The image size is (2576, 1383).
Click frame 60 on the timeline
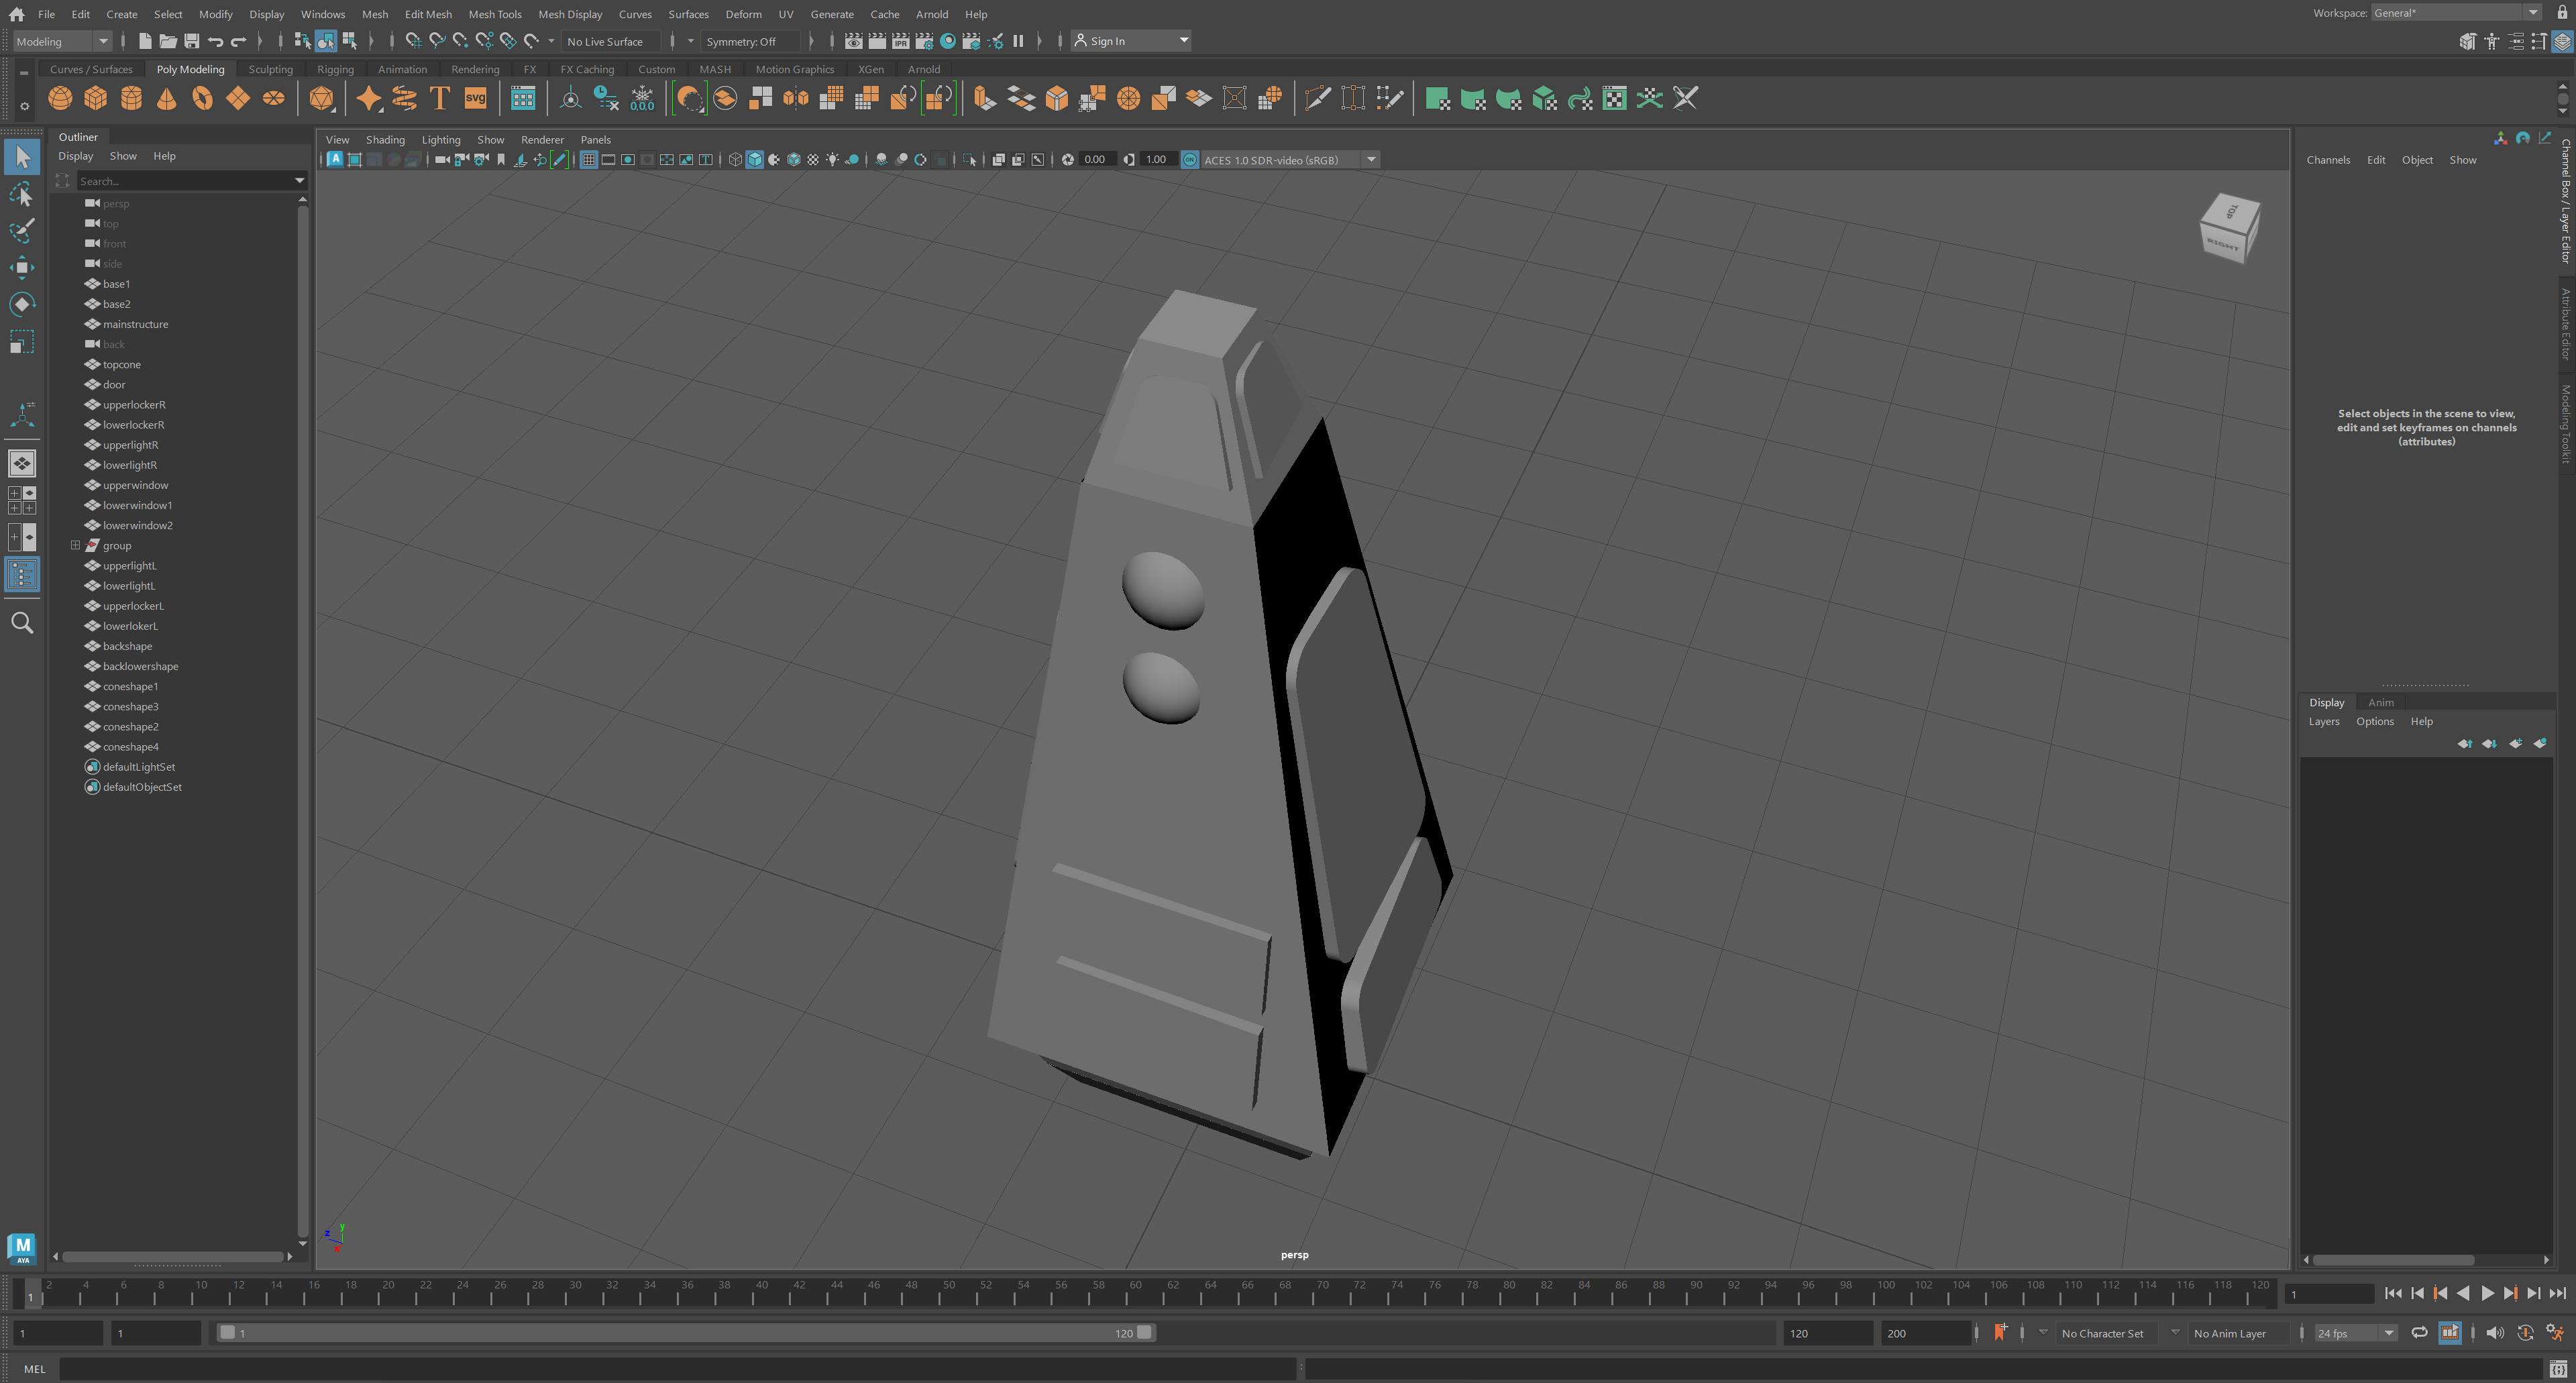click(x=1136, y=1293)
